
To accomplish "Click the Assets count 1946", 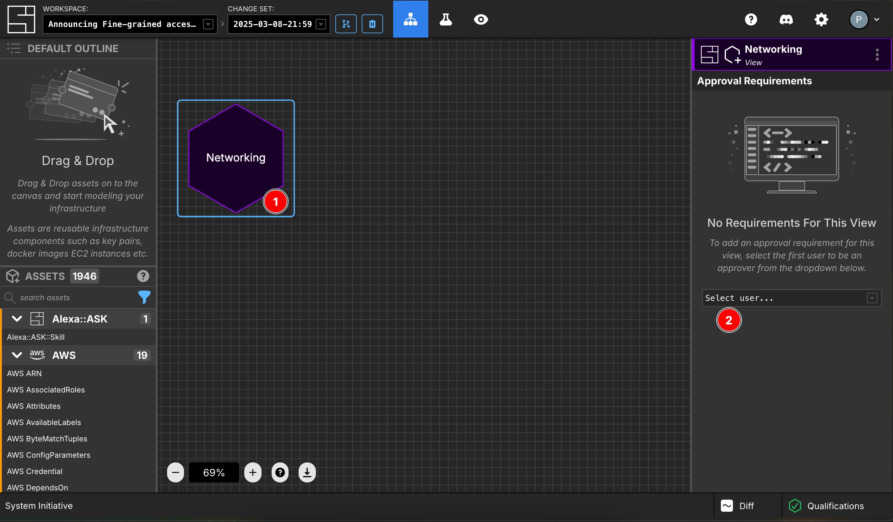I will [x=84, y=276].
